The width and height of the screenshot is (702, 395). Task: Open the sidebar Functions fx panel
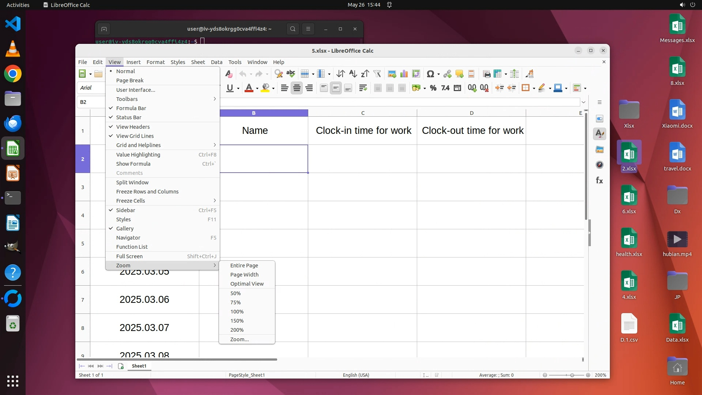coord(600,180)
